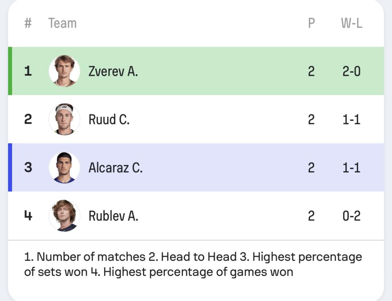Select the Rublev A. name
Viewport: 392px width, 301px height.
(113, 216)
